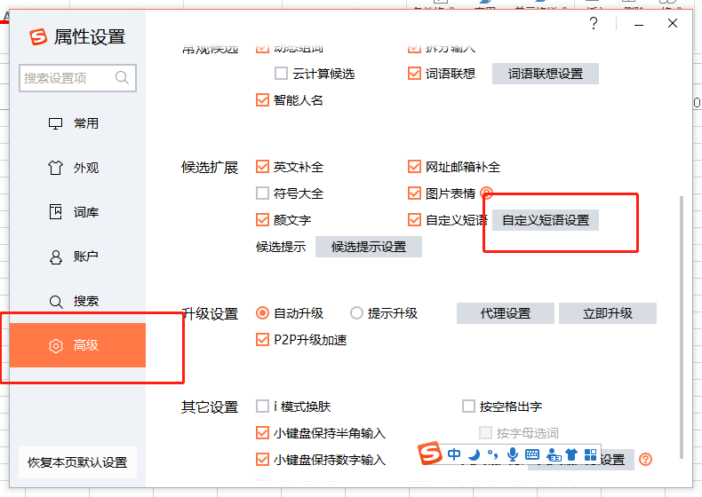Open the 常用 settings page
702x497 pixels.
(77, 123)
